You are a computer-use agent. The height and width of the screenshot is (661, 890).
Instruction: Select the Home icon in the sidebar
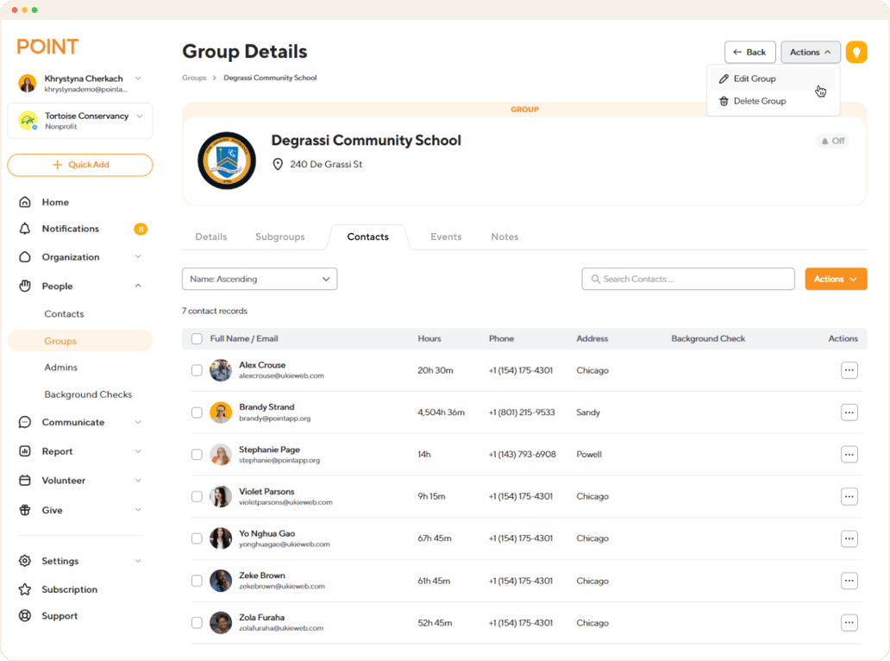pyautogui.click(x=26, y=201)
